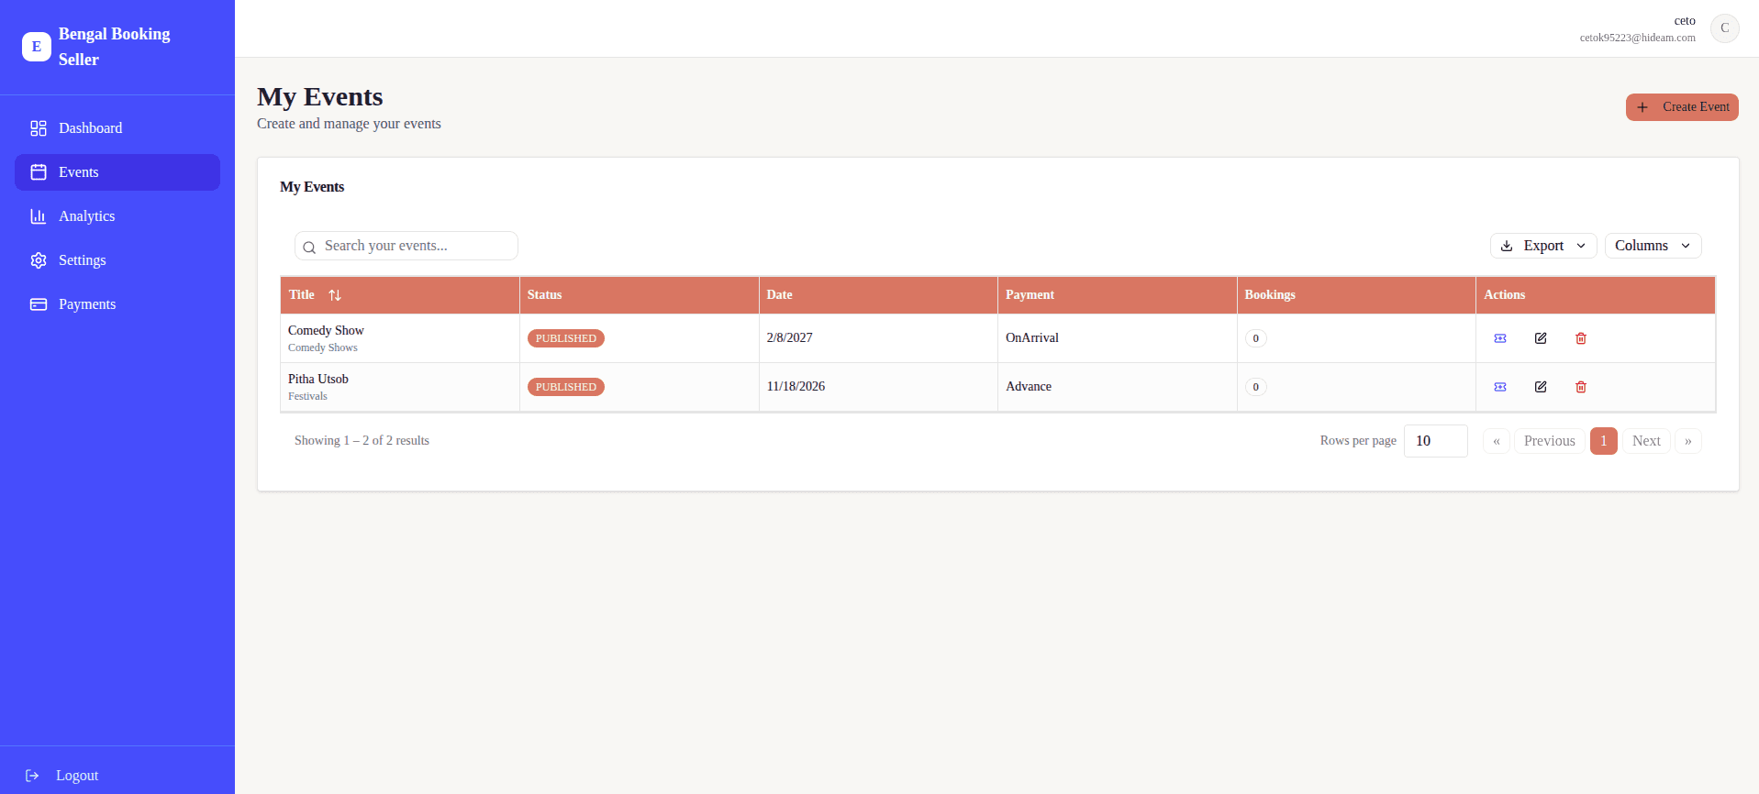Click the Festivals category text

pos(307,396)
